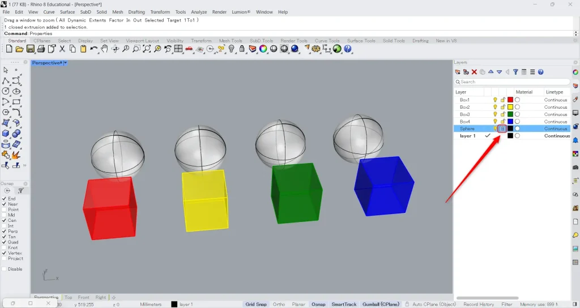
Task: Toggle the Sphere layer lock icon
Action: 502,129
